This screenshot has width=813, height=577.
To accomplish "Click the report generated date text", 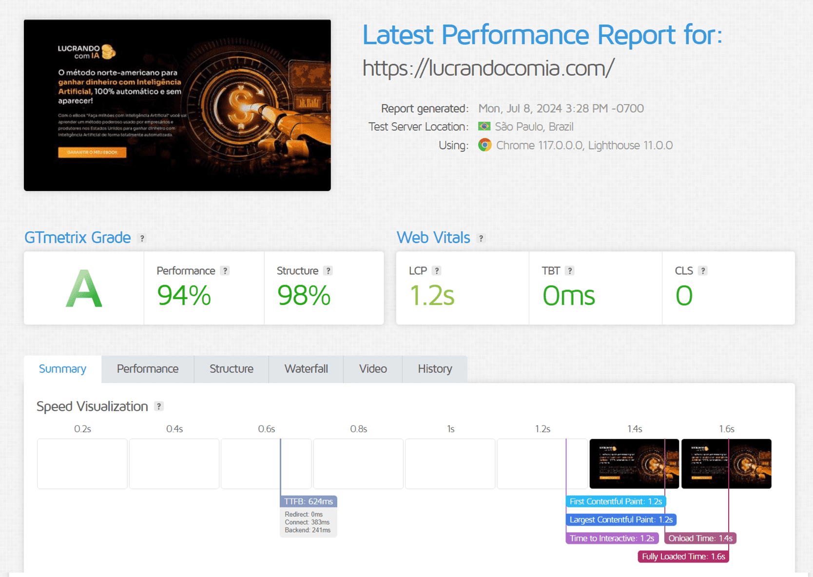I will [x=561, y=108].
